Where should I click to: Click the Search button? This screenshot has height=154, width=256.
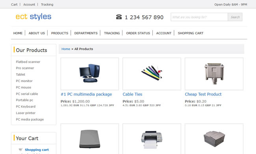coord(235,17)
